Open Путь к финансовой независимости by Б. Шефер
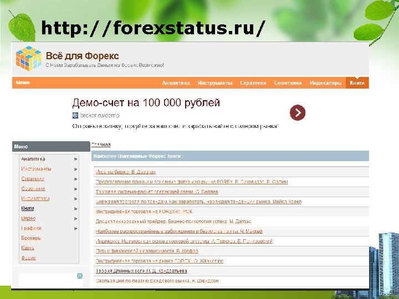Viewport: 399px width, 299px height. (x=147, y=251)
